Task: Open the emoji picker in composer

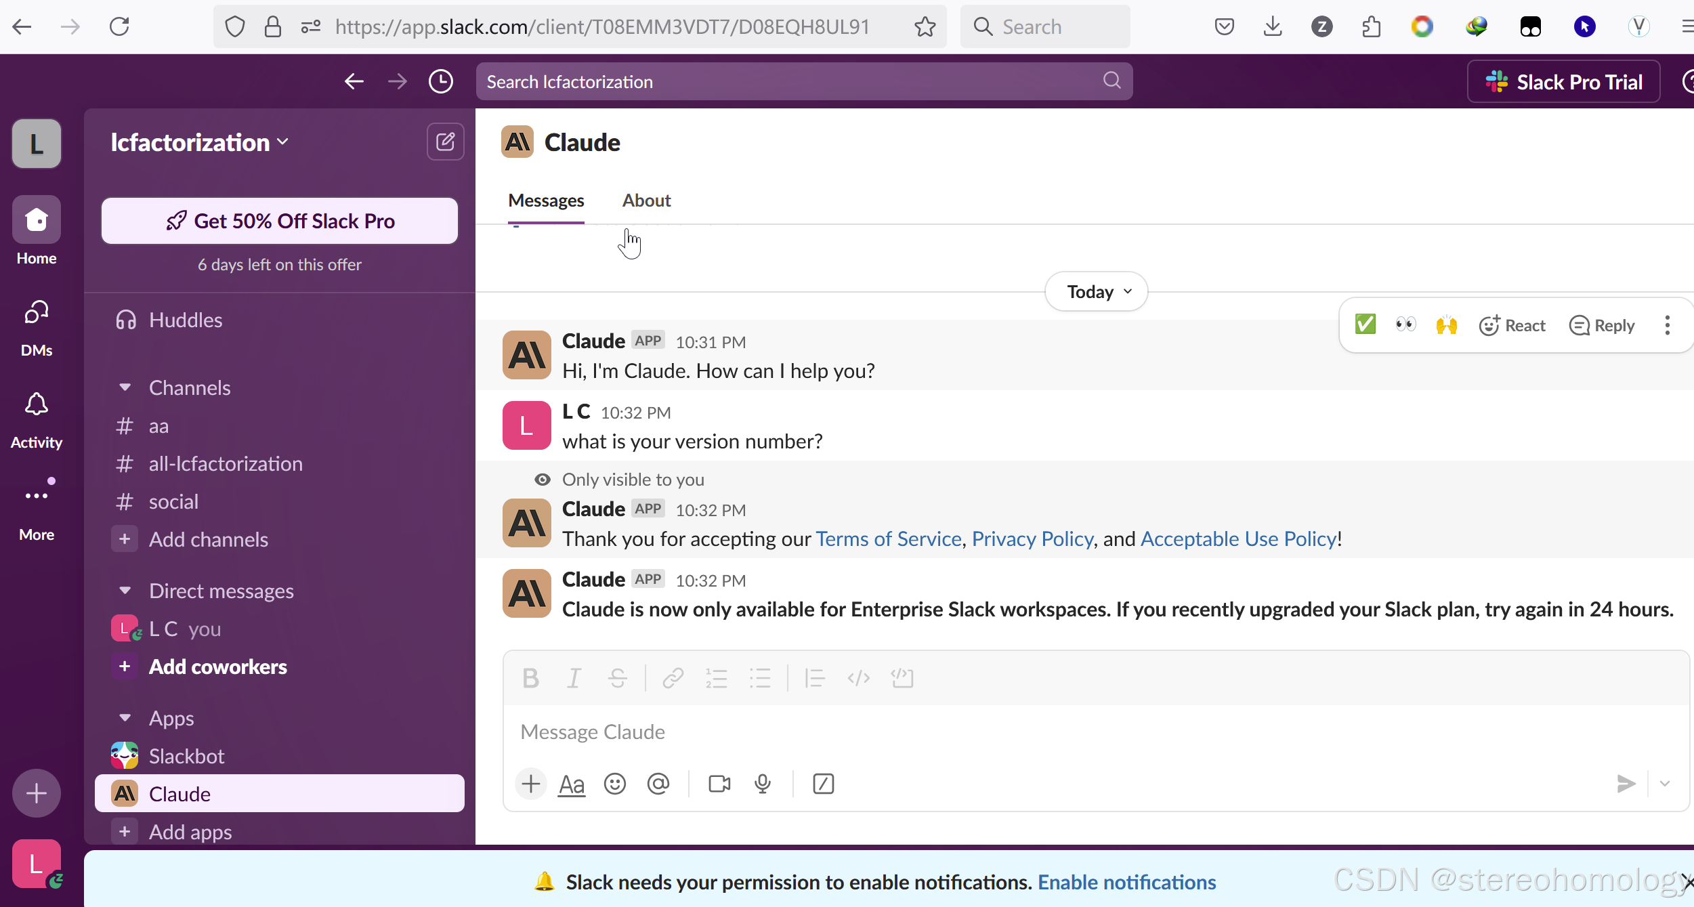Action: pyautogui.click(x=614, y=784)
